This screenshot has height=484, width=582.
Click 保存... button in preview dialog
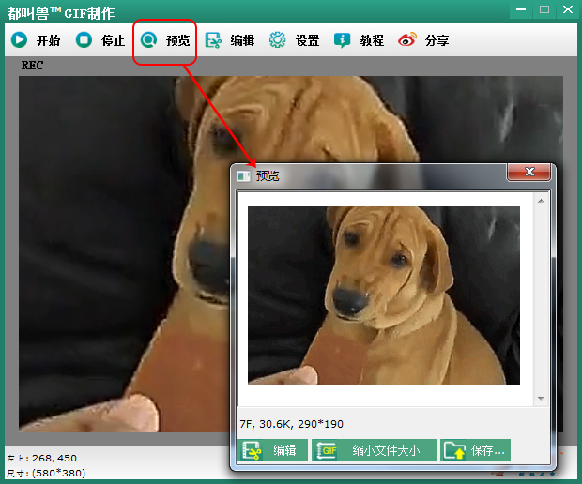476,450
